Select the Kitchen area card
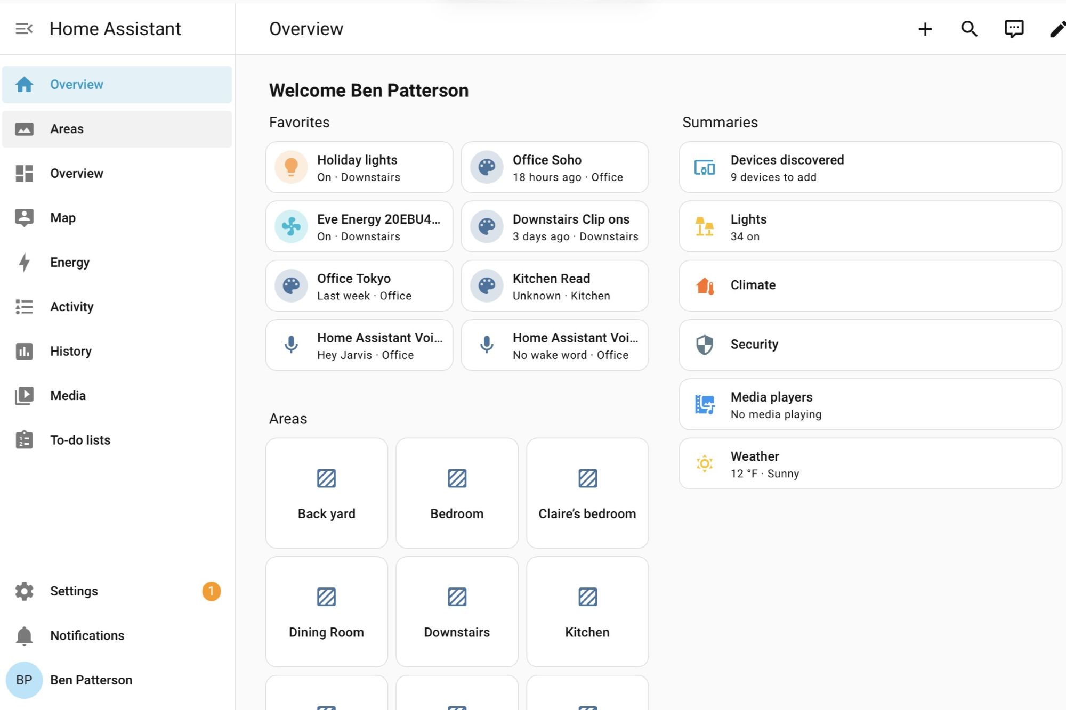The image size is (1066, 710). point(587,612)
